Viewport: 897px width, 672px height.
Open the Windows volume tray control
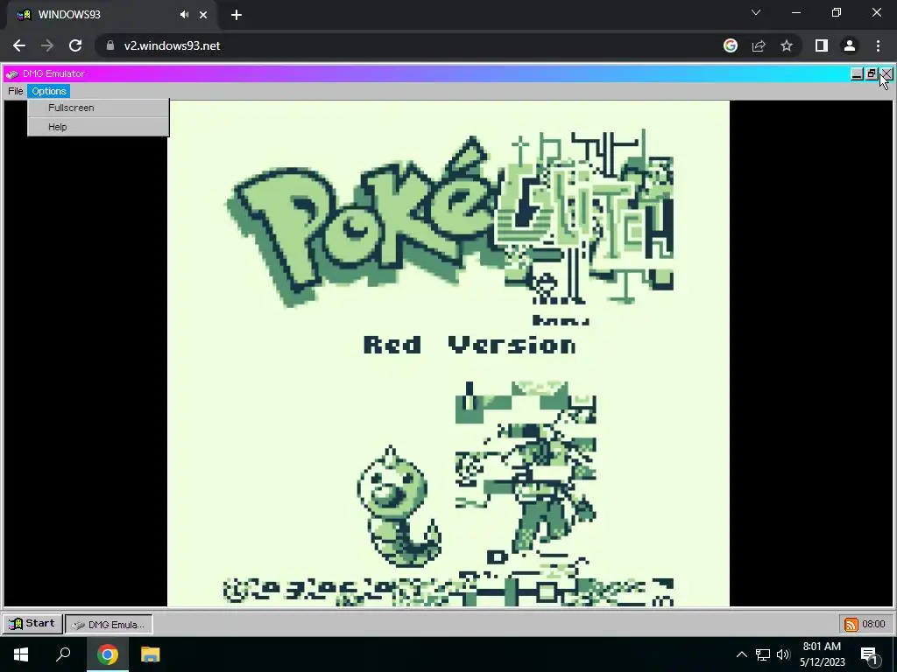(783, 654)
